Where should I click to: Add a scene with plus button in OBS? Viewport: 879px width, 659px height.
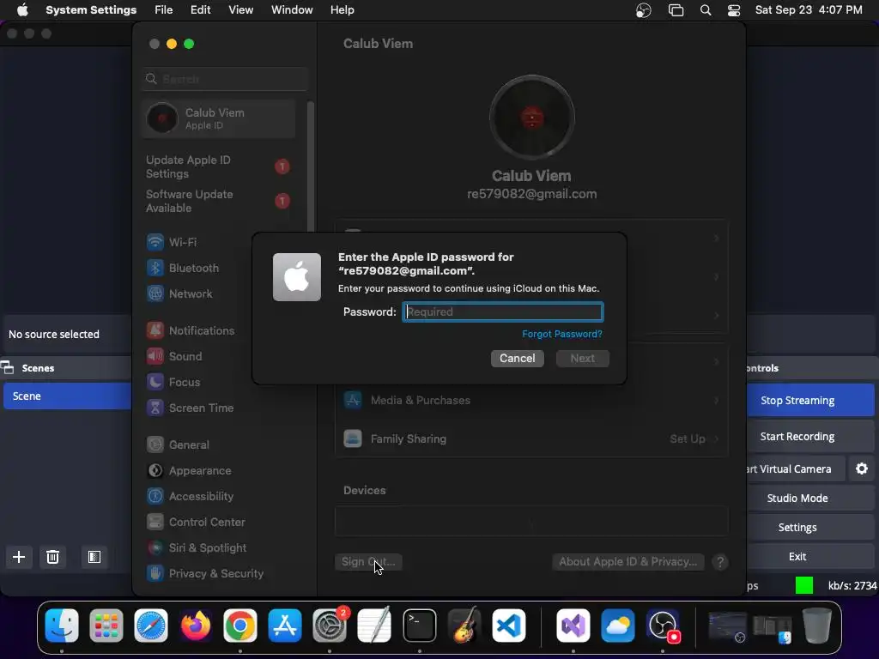coord(19,556)
